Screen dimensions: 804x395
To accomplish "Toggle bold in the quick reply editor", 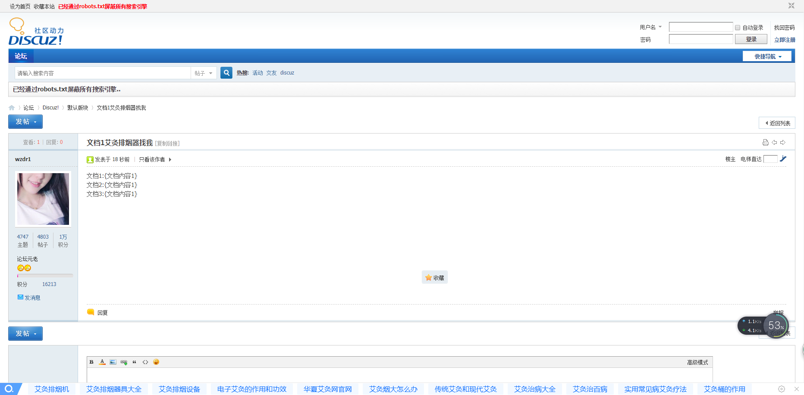I will point(91,362).
